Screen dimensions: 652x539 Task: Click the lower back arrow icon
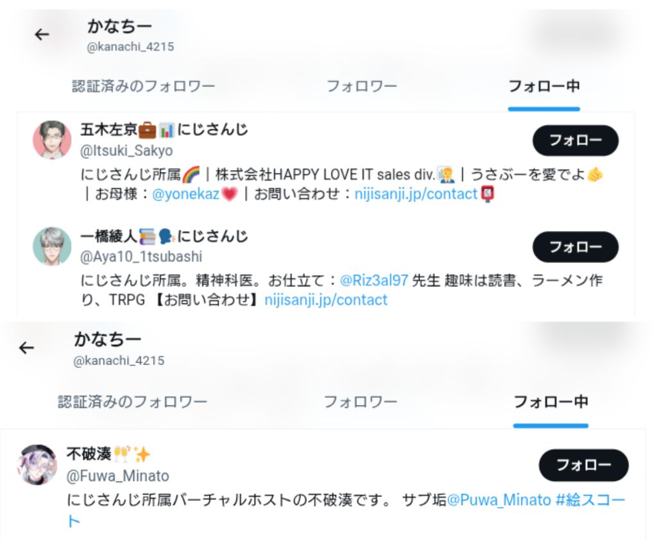[x=26, y=348]
